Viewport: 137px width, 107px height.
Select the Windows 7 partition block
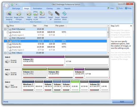pyautogui.click(x=28, y=86)
